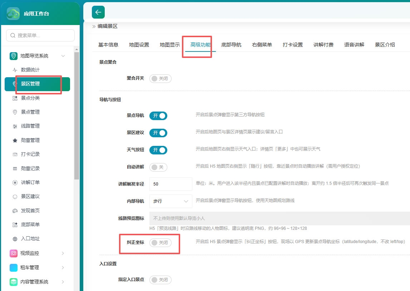Click the 景点分类 grid icon
The height and width of the screenshot is (291, 410).
15,98
